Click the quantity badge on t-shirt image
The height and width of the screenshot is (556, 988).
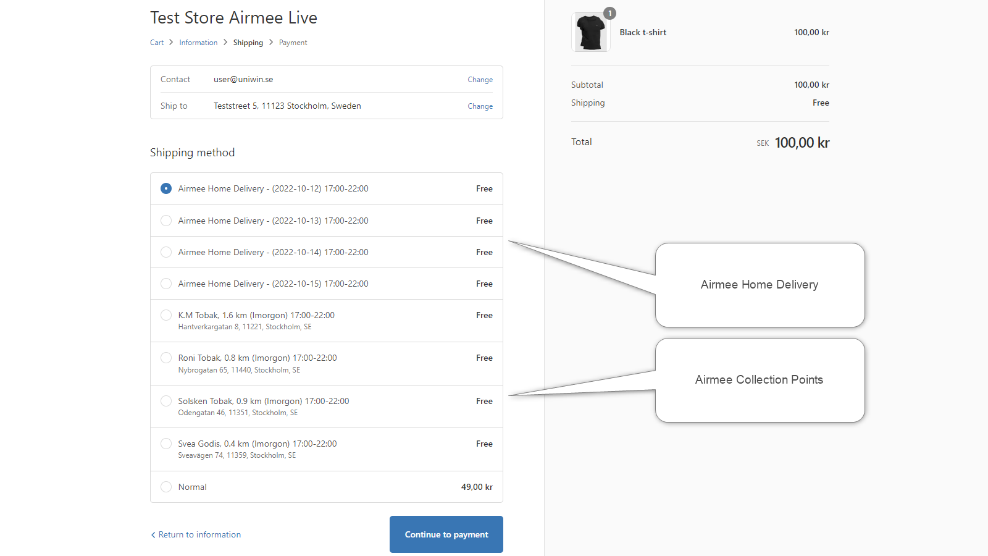610,14
